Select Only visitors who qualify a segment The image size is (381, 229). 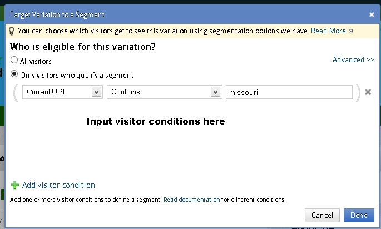point(14,74)
